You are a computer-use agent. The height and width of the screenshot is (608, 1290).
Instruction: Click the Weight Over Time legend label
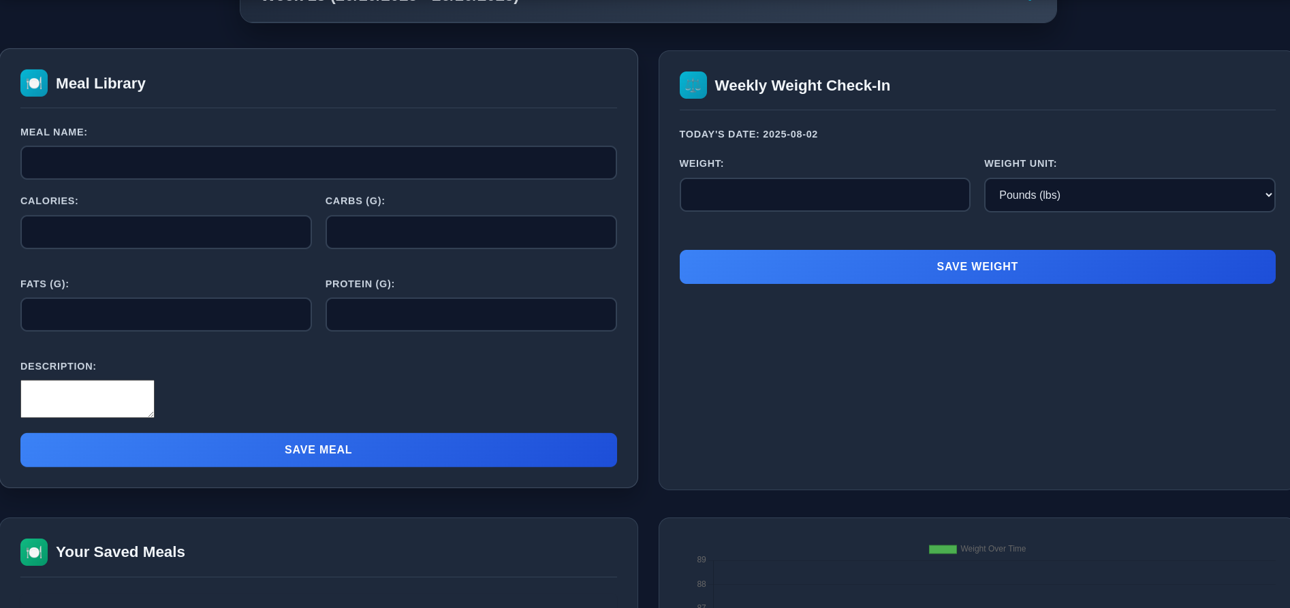point(993,549)
